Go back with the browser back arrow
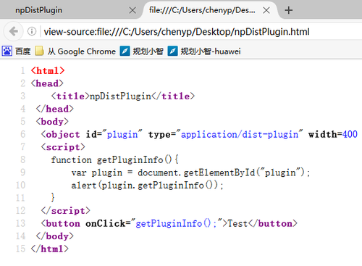Image resolution: width=362 pixels, height=266 pixels. point(14,31)
